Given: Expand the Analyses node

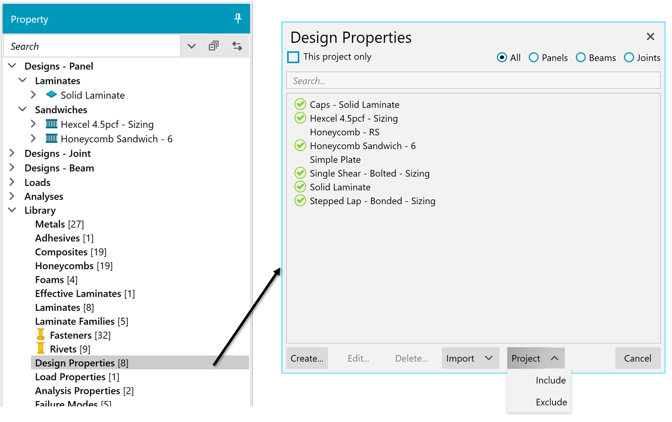Looking at the screenshot, I should pyautogui.click(x=12, y=196).
